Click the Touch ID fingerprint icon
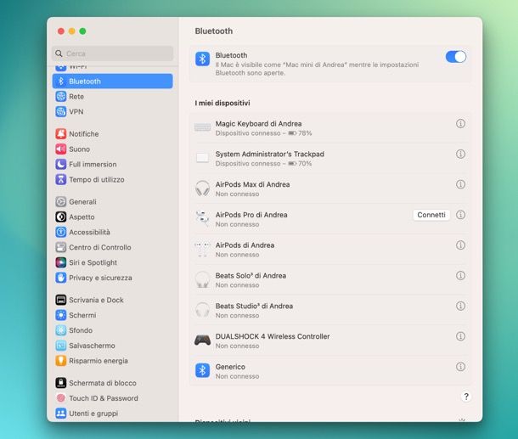518x439 pixels. point(61,398)
